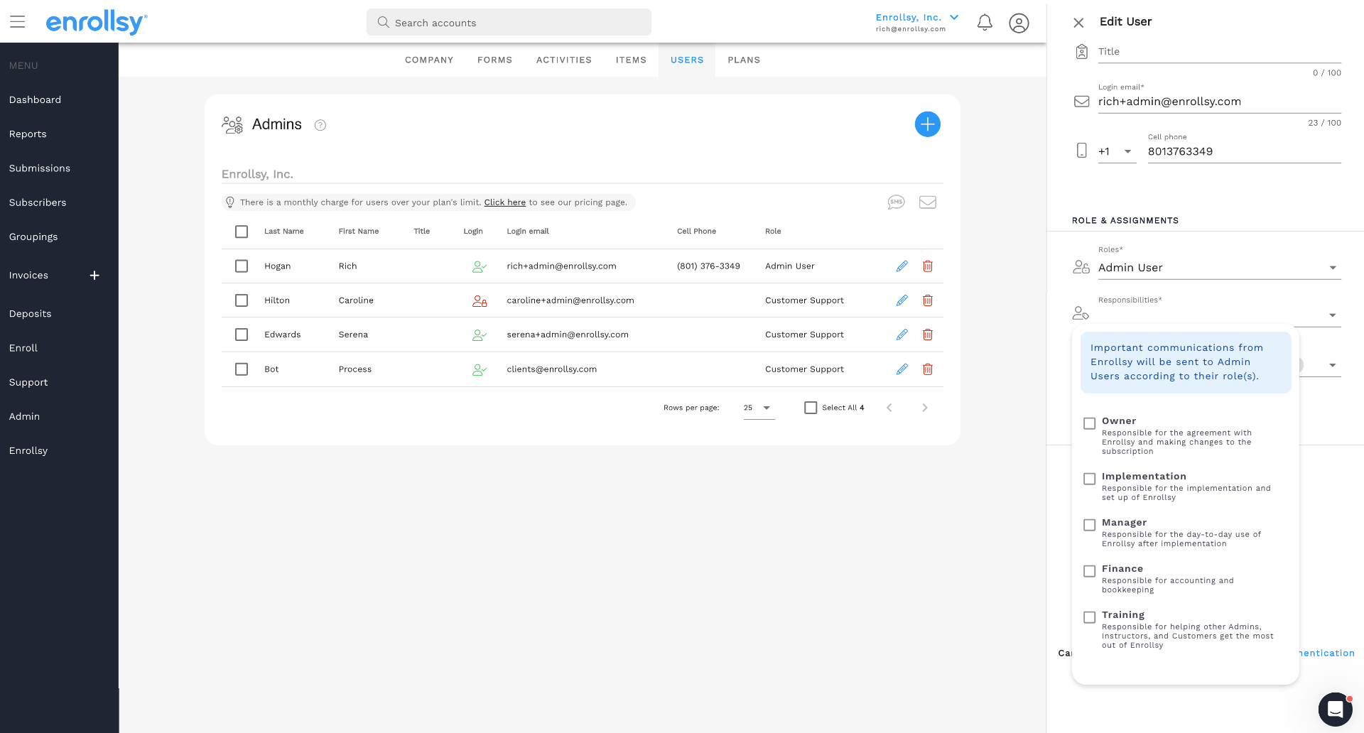Screen dimensions: 1364x733
Task: Enable the Finance responsibility checkbox
Action: click(1089, 571)
